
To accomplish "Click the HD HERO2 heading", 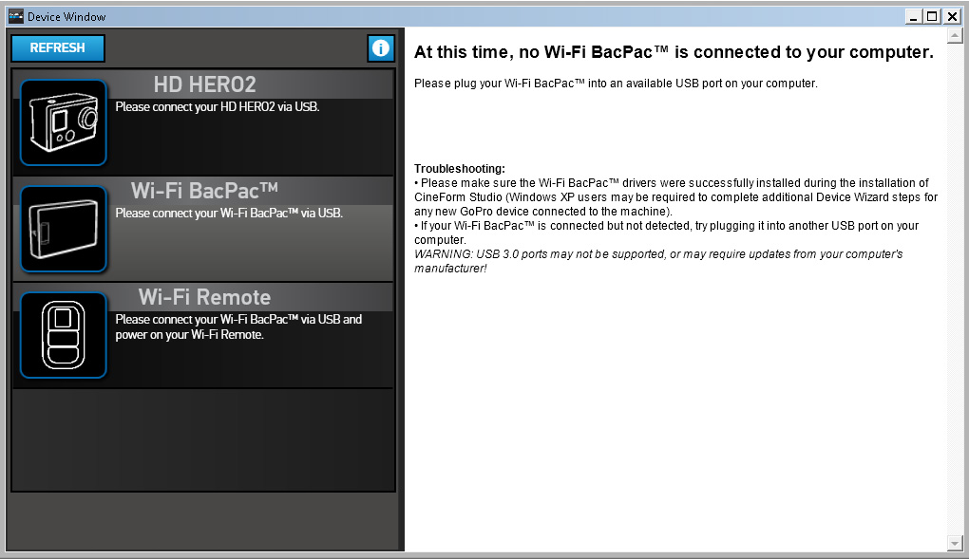I will 204,84.
